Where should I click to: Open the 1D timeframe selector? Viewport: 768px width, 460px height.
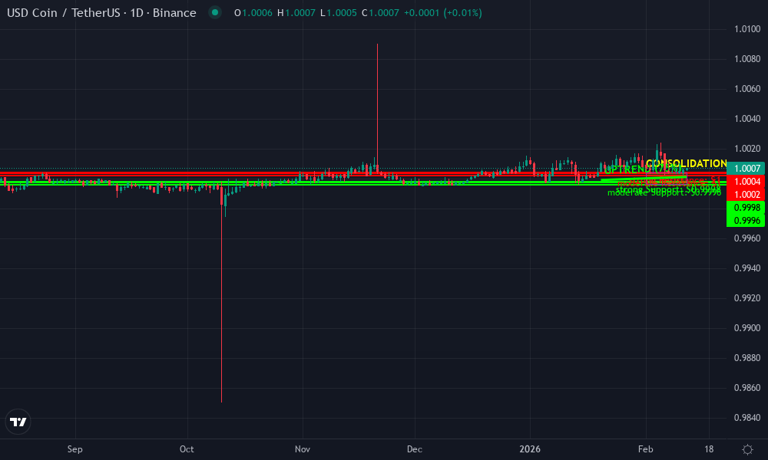(x=138, y=13)
